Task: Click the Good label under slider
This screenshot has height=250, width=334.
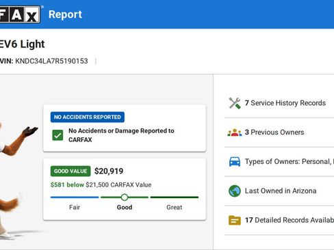Action: (125, 208)
